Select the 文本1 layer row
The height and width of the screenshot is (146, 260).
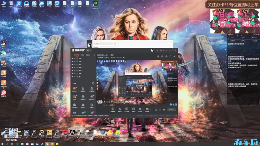click(x=83, y=58)
